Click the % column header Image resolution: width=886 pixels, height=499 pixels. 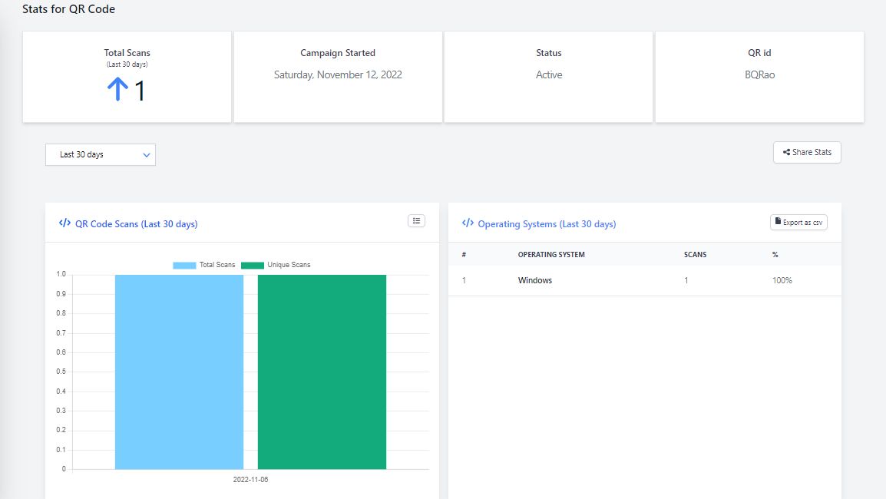[x=775, y=254]
